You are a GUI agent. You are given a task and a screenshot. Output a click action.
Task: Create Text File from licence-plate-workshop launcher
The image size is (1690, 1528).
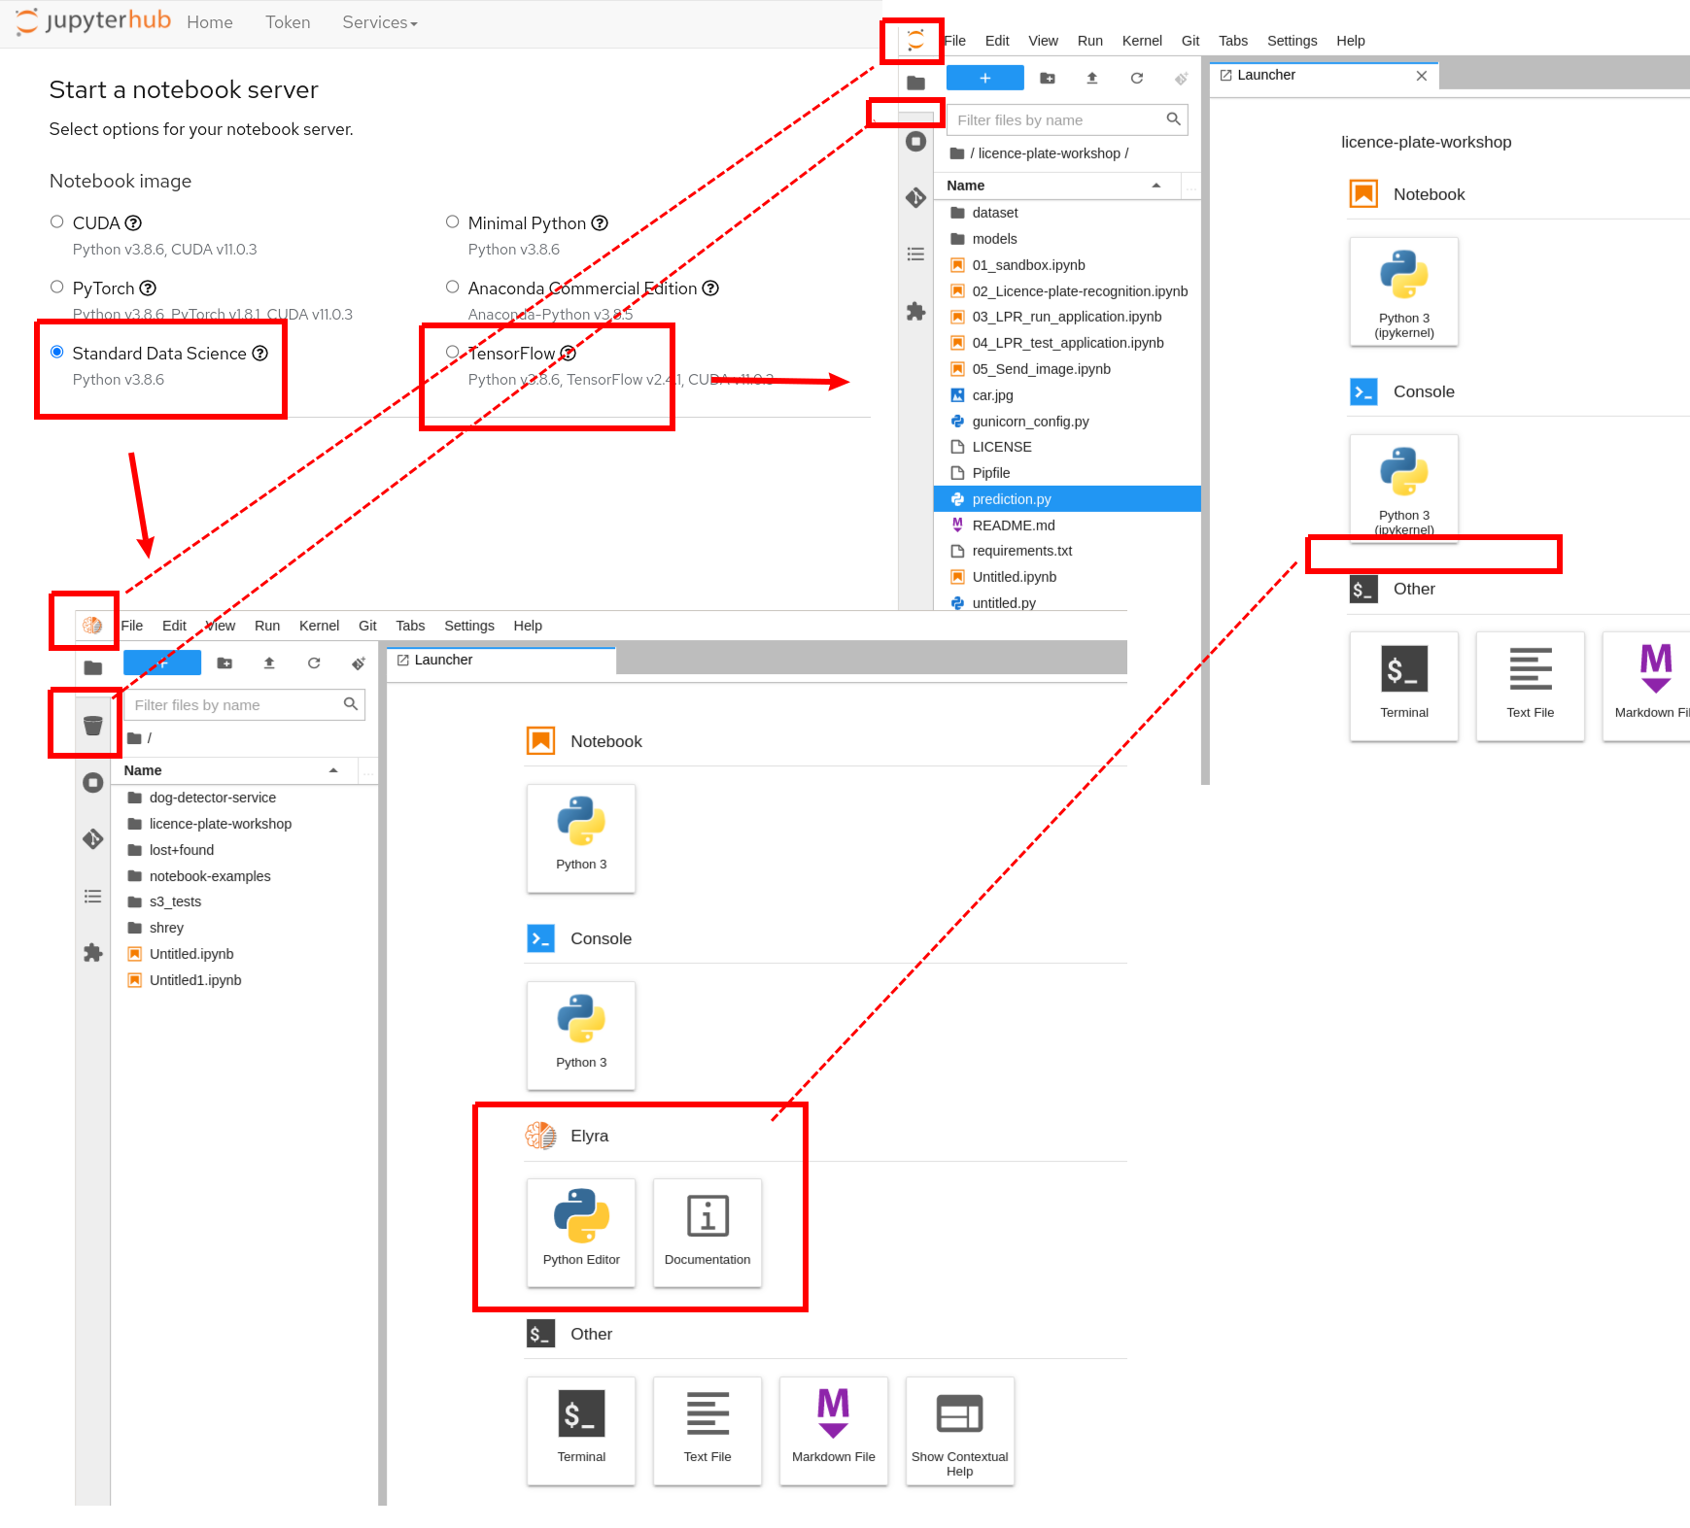point(1531,687)
